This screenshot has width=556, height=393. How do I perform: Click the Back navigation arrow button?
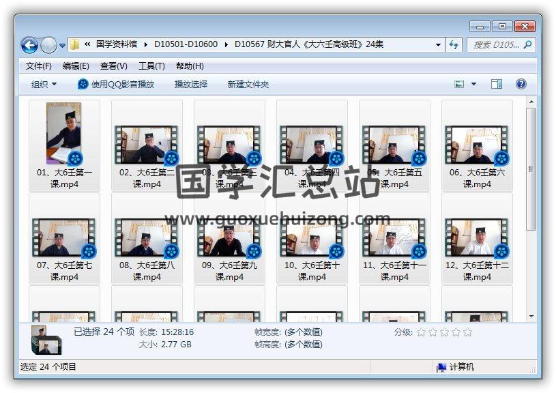coord(29,46)
